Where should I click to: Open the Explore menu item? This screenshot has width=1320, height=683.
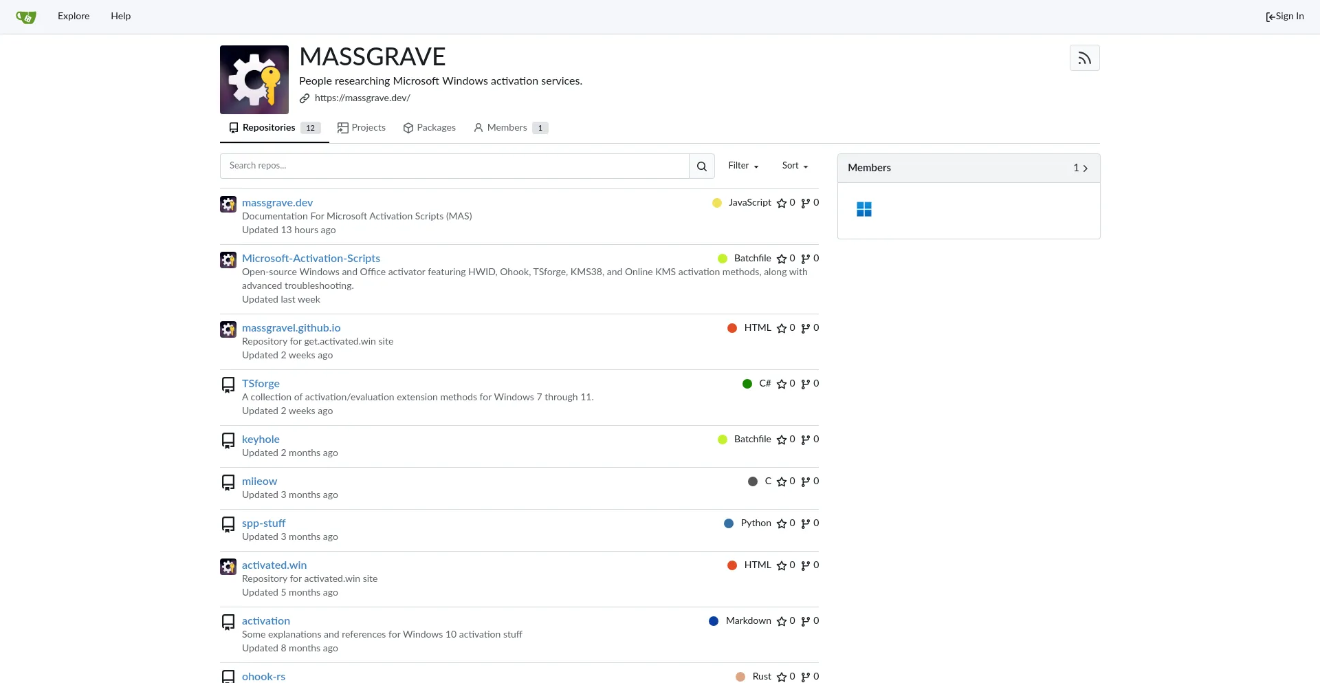pyautogui.click(x=74, y=17)
